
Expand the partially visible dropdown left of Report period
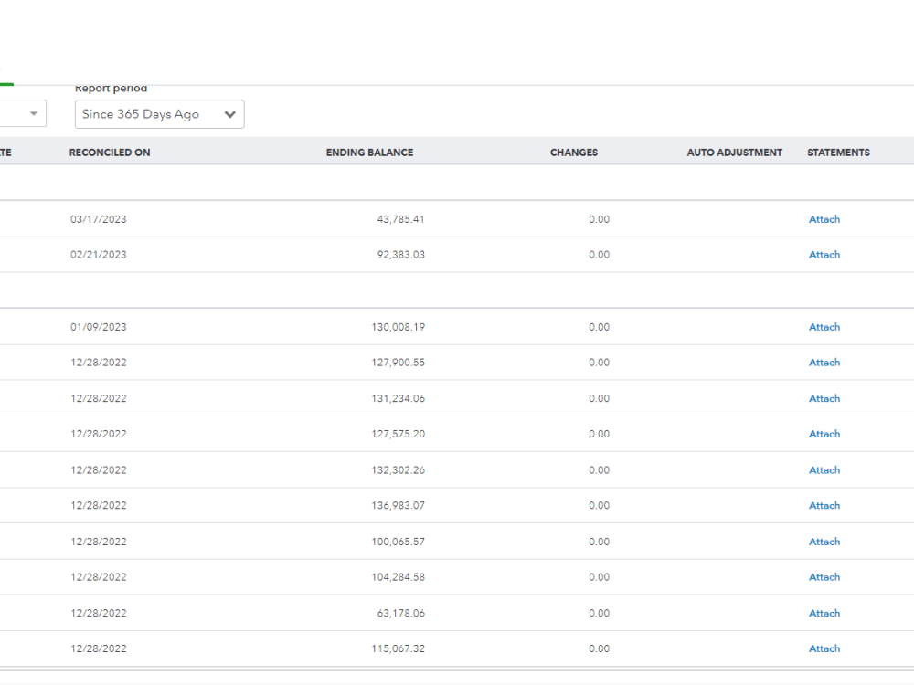(x=23, y=113)
